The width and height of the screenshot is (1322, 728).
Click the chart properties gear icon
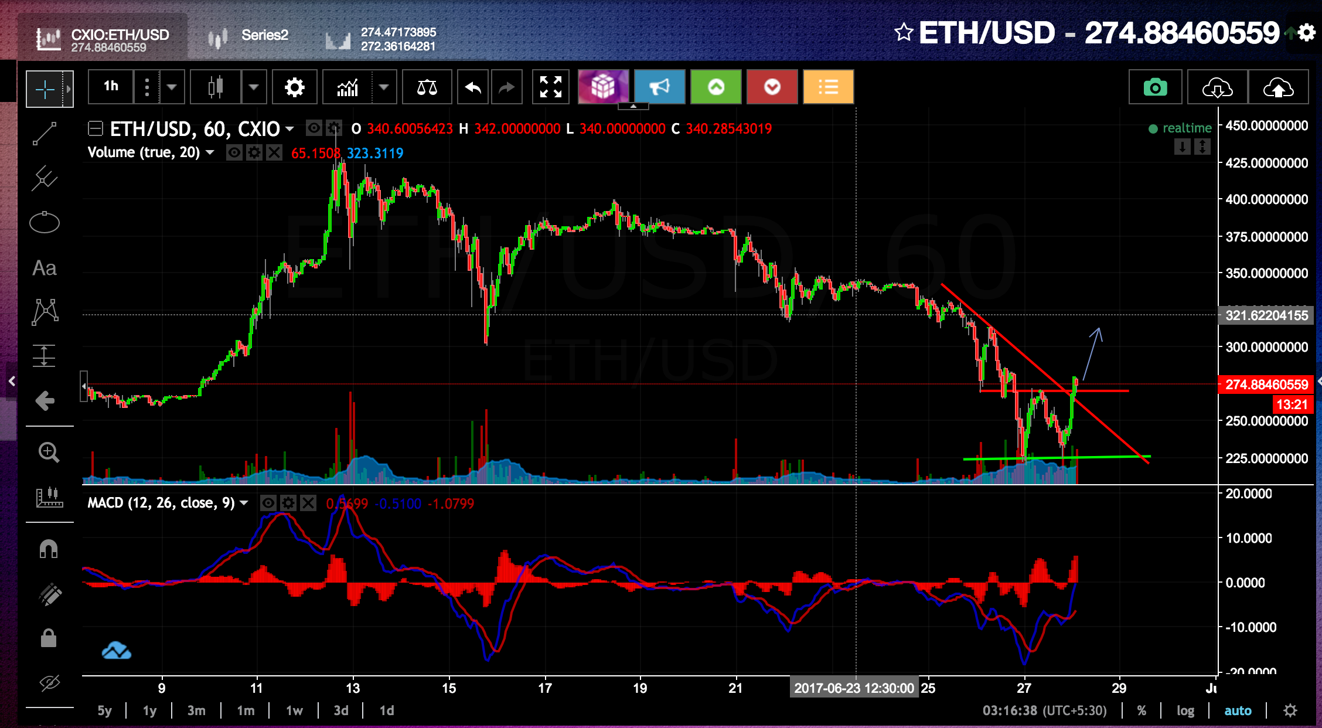point(294,88)
